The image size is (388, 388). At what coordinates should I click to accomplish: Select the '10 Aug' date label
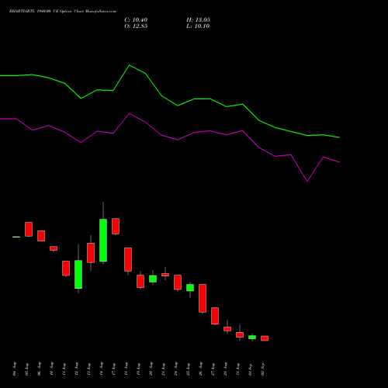pos(52,369)
